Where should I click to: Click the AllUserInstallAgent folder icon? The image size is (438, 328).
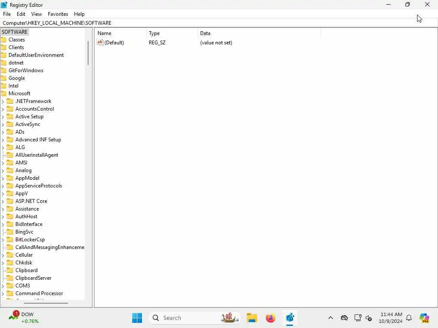click(x=10, y=155)
